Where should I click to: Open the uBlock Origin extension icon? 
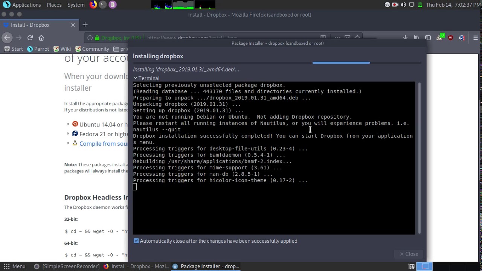pos(450,38)
